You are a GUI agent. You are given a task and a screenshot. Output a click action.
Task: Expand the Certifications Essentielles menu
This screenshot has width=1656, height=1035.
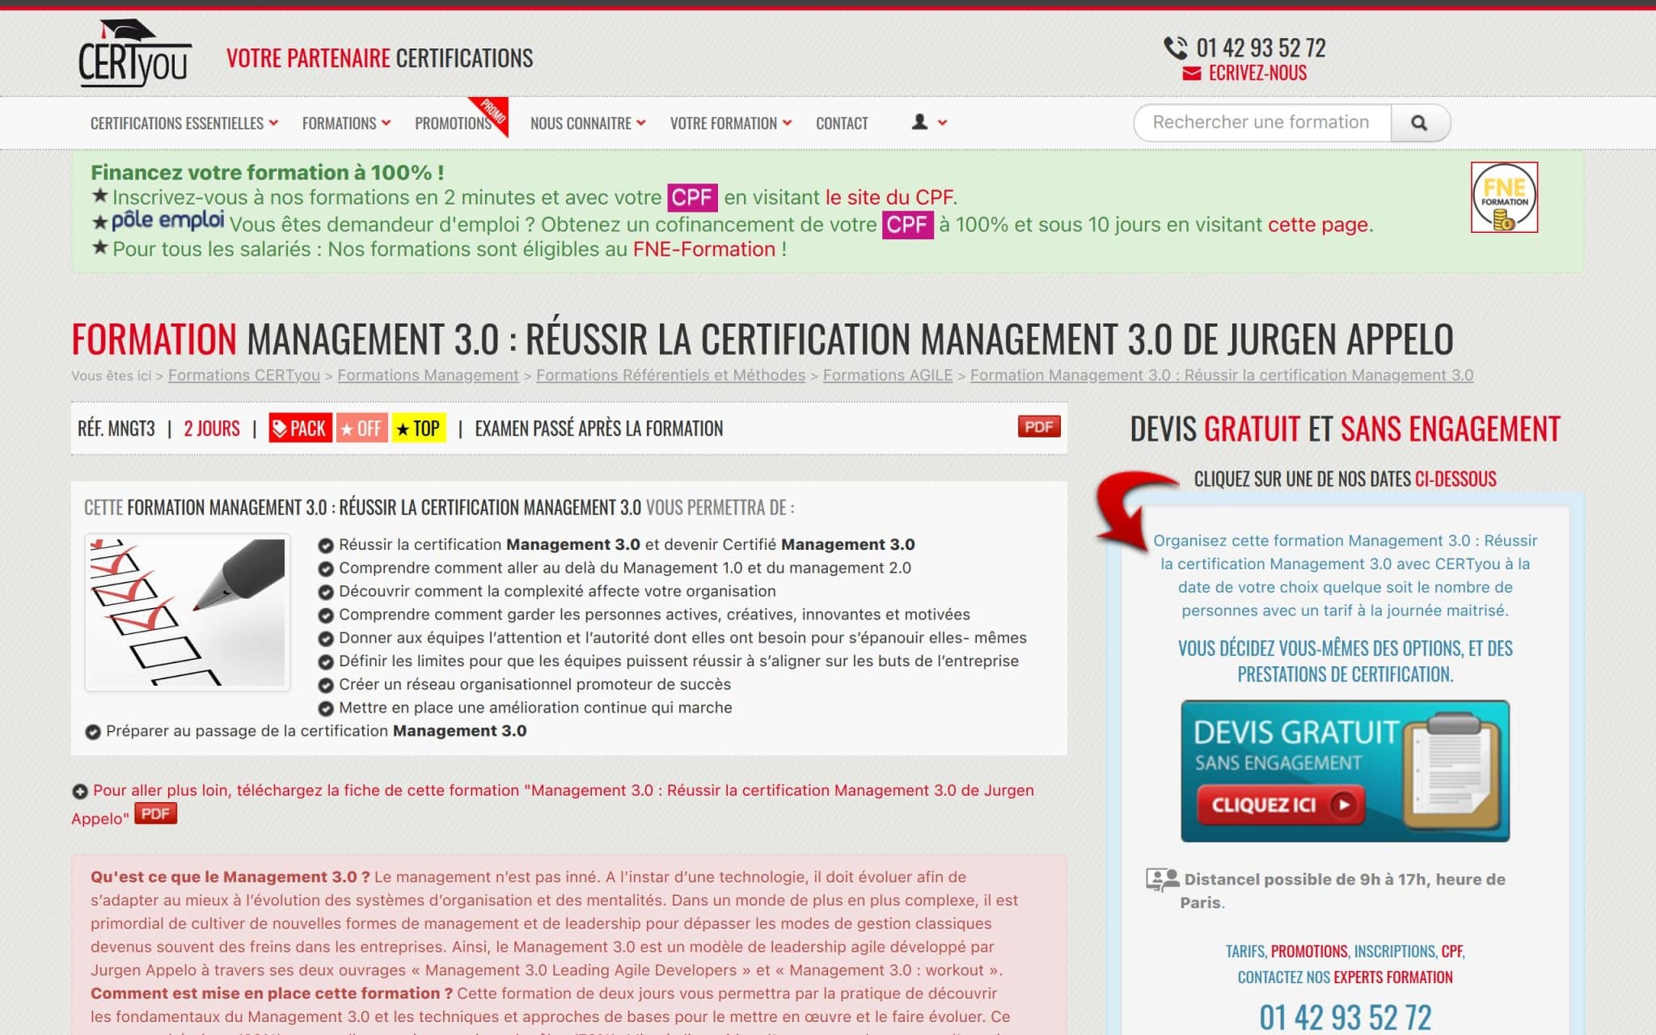click(x=184, y=124)
